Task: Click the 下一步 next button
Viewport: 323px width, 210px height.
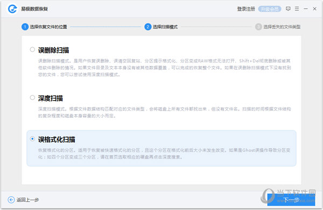Action: click(x=291, y=199)
